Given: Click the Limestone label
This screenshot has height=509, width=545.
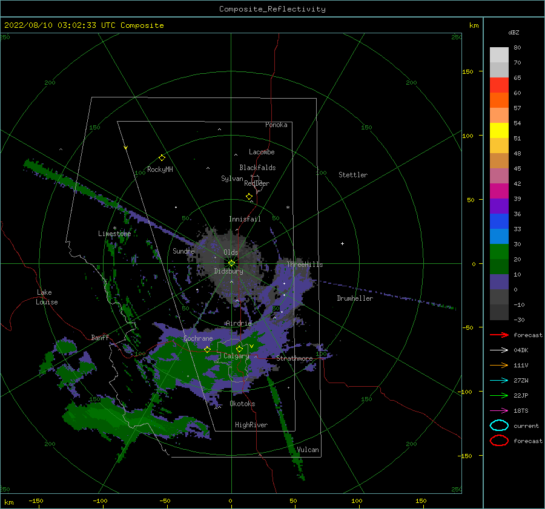Looking at the screenshot, I should point(114,234).
